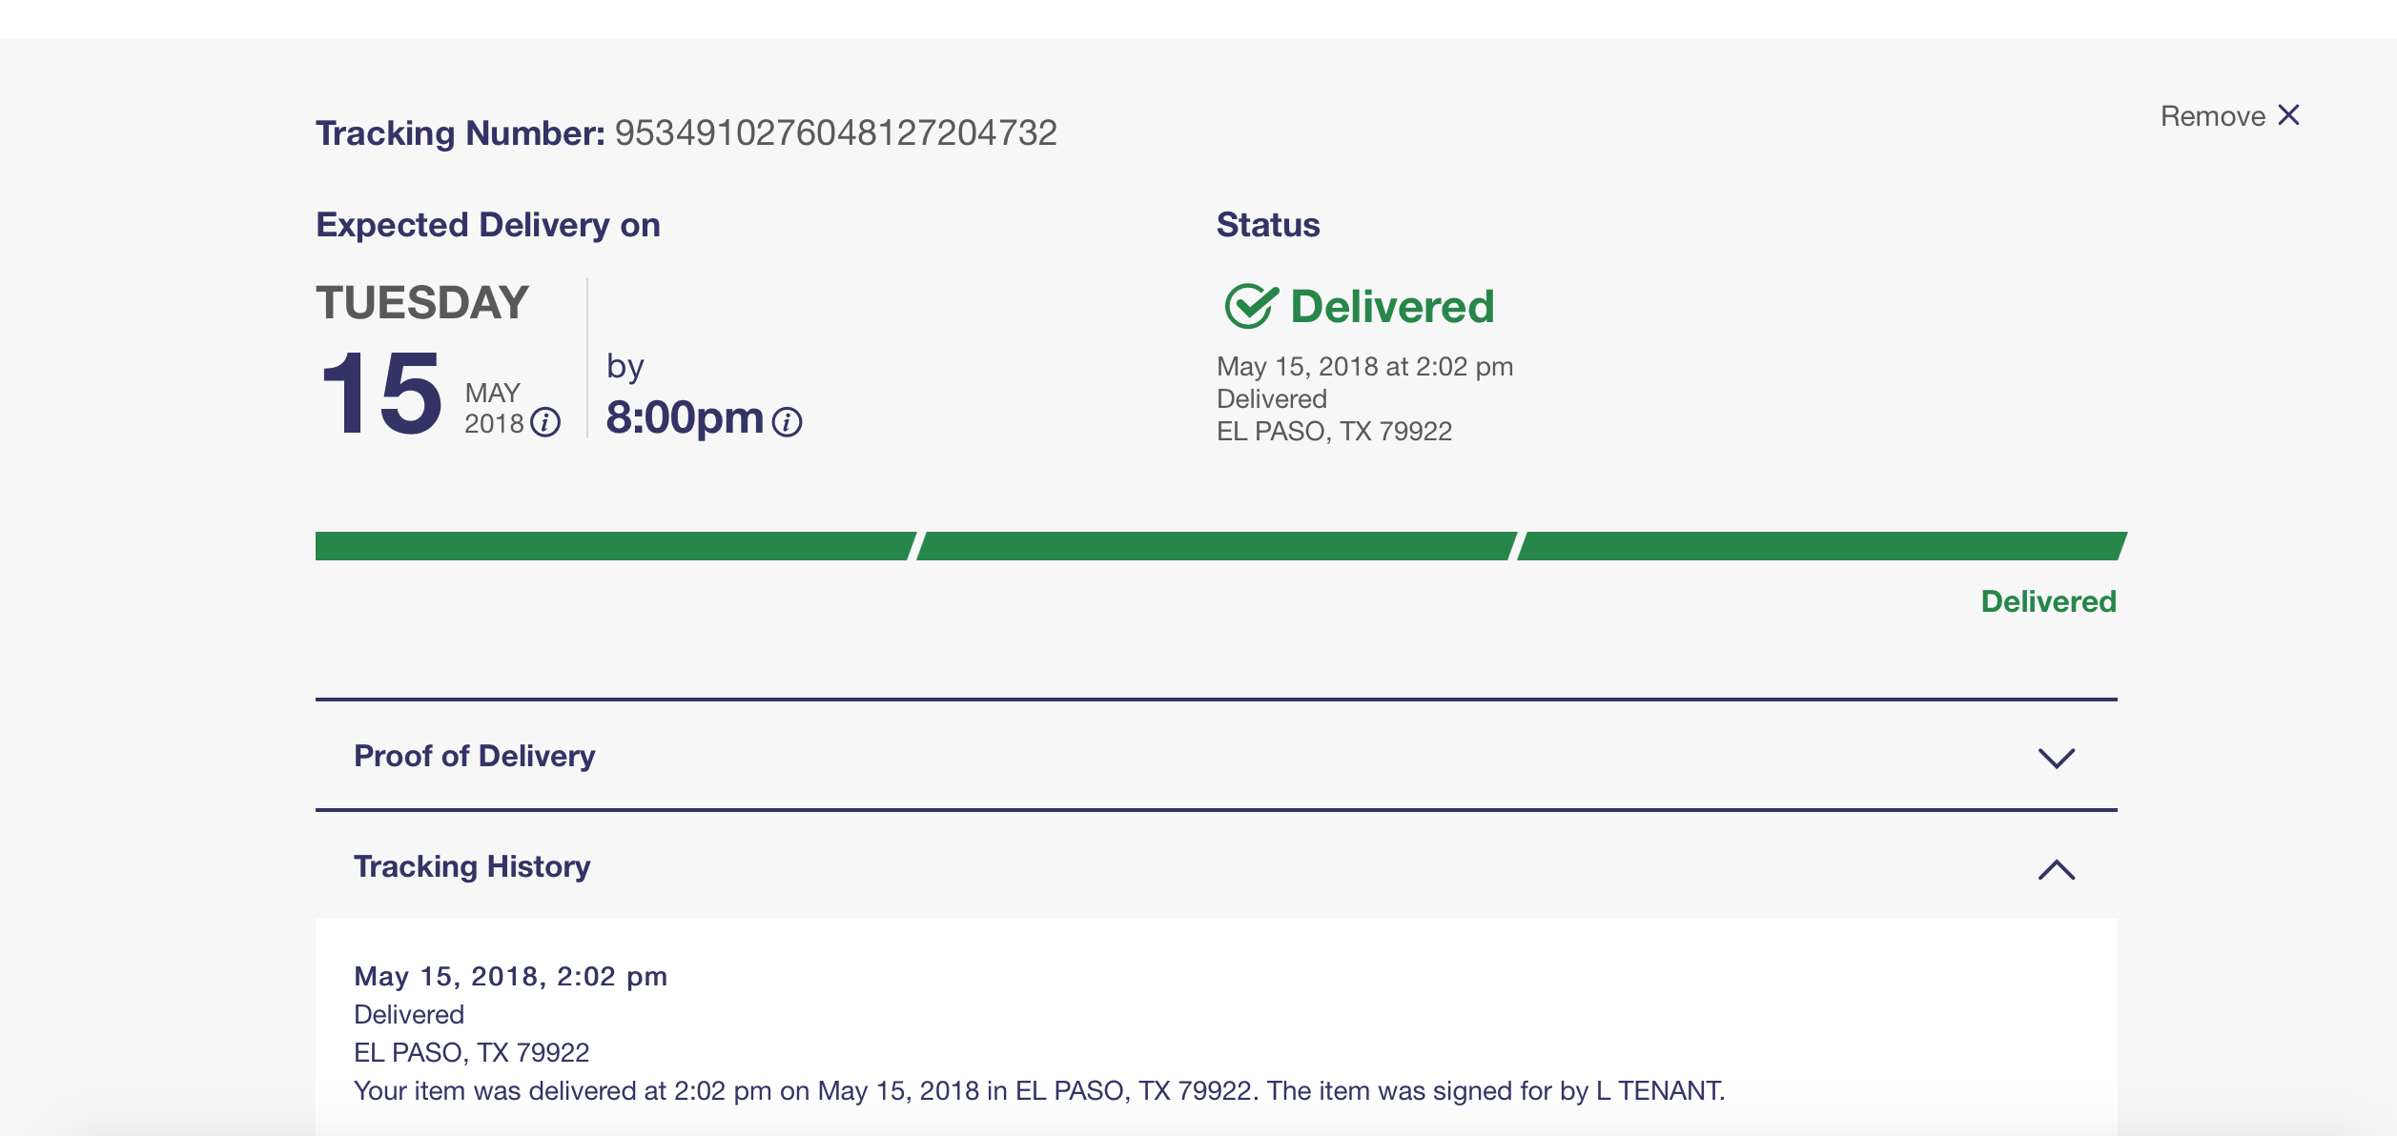This screenshot has width=2397, height=1136.
Task: Open info icon next to 2018 date
Action: click(x=545, y=422)
